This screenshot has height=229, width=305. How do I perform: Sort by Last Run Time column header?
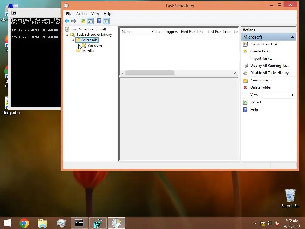pos(219,32)
